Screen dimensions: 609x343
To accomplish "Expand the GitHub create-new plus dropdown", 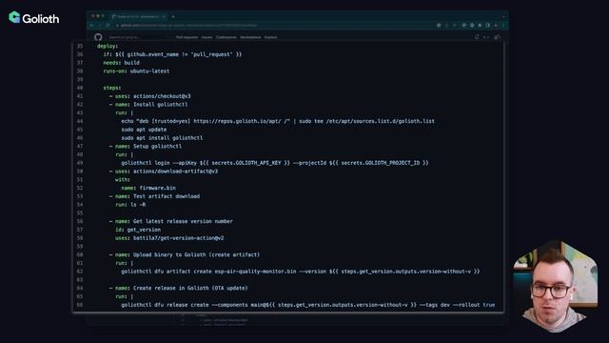I will coord(486,37).
